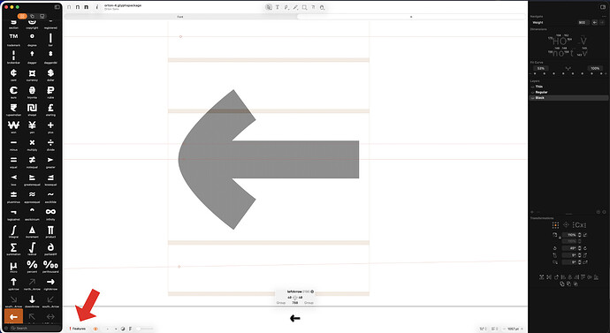
Task: Click the left Group label in glyph info
Action: (280, 303)
